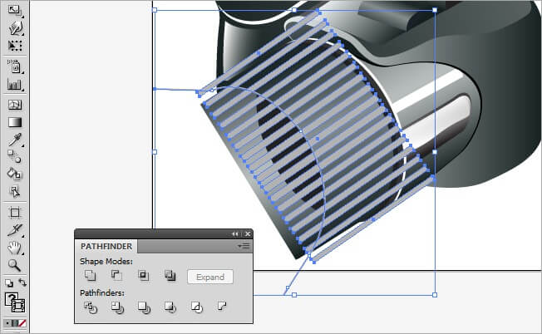542x334 pixels.
Task: Select the Gradient tool
Action: click(x=15, y=121)
